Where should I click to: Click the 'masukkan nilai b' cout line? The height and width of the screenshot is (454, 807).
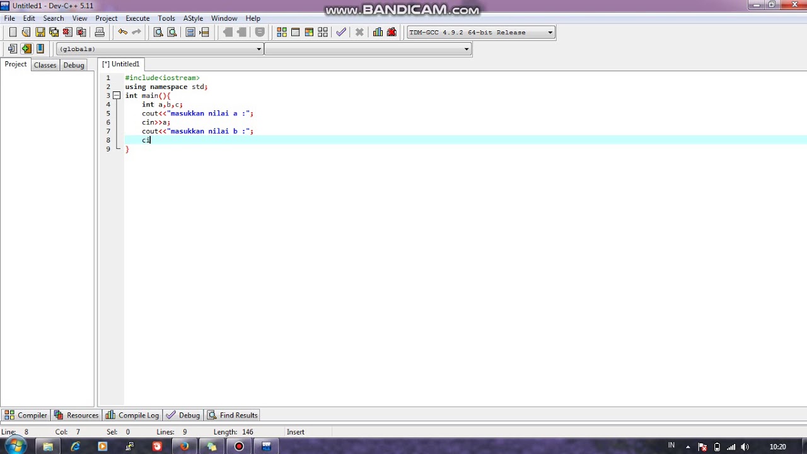[197, 131]
